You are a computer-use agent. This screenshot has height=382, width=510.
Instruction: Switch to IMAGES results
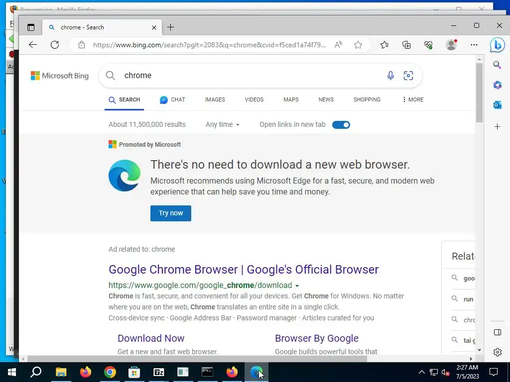coord(215,99)
